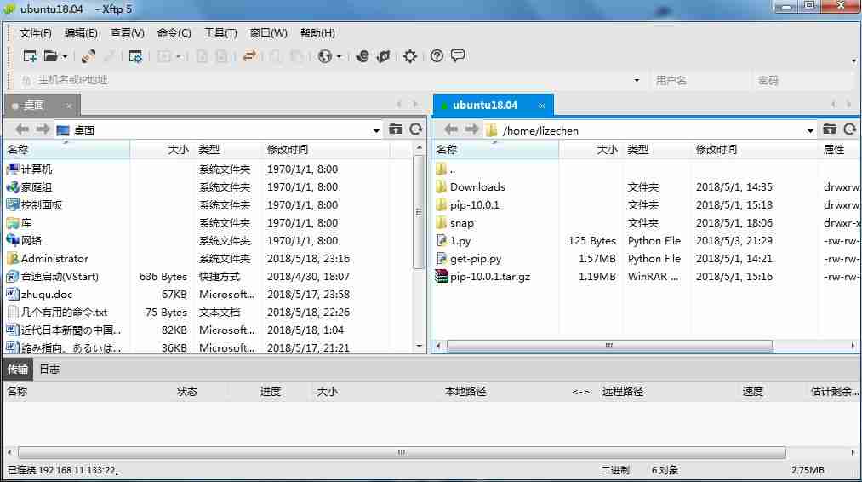Click the remote pane new folder icon
Viewport: 862px width, 482px height.
click(x=830, y=129)
